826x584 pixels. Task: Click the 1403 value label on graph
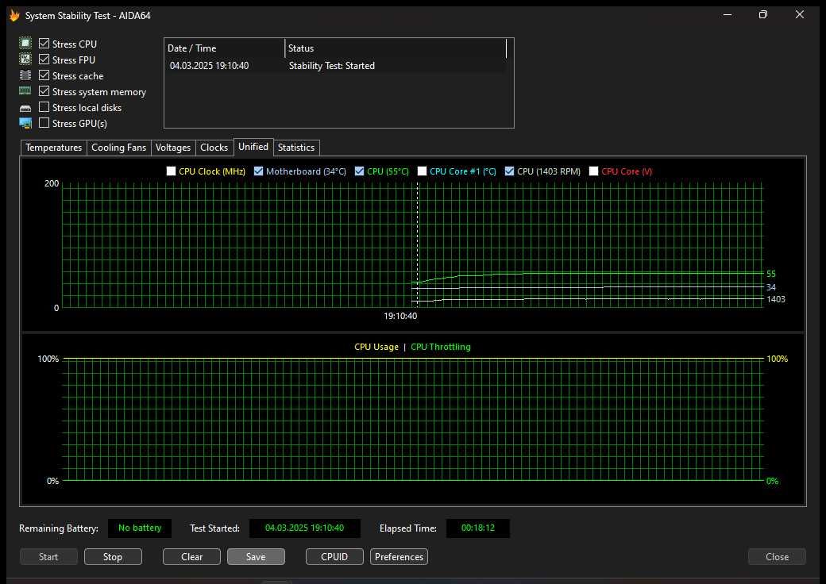pyautogui.click(x=775, y=299)
